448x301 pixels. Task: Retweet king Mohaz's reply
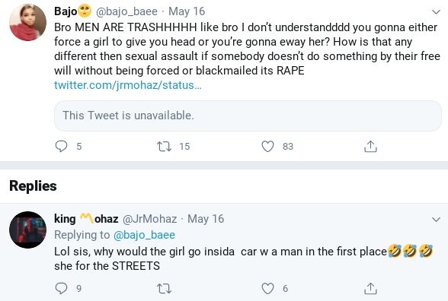coord(165,289)
